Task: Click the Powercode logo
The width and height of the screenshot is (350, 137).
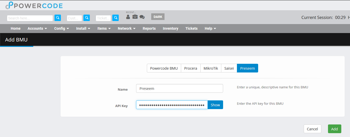Action: pyautogui.click(x=34, y=5)
